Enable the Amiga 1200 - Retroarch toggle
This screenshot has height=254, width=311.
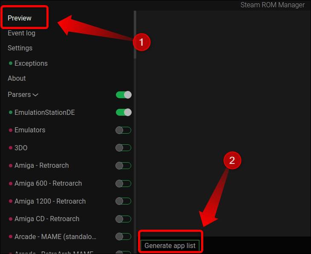[x=124, y=201]
